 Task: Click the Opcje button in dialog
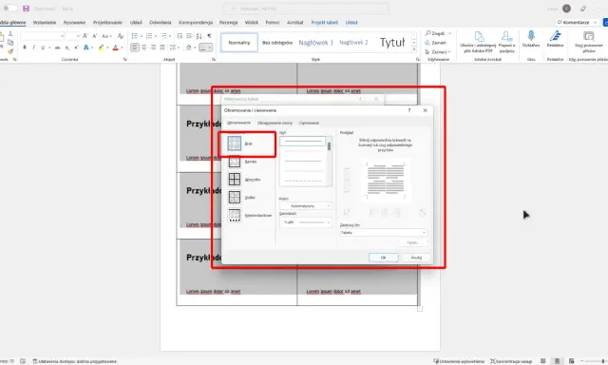point(412,242)
